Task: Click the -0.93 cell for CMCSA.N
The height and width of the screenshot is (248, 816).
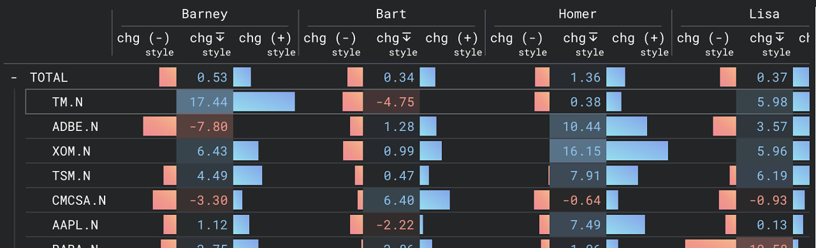Action: click(764, 200)
